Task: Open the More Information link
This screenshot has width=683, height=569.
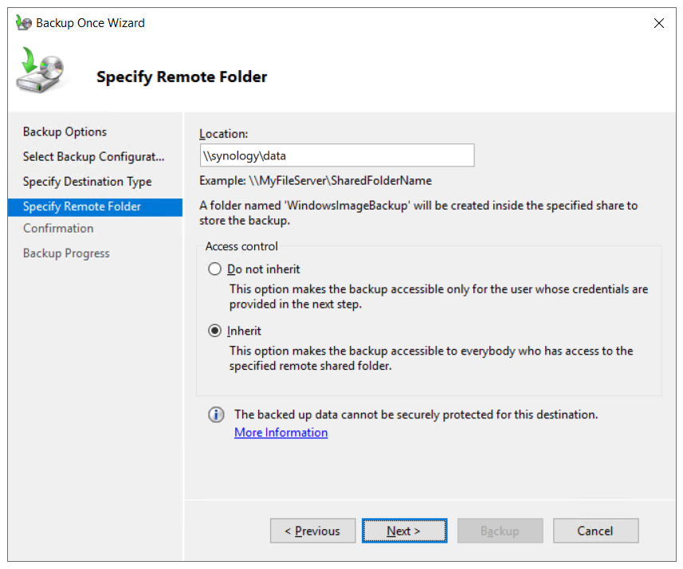Action: pyautogui.click(x=281, y=433)
